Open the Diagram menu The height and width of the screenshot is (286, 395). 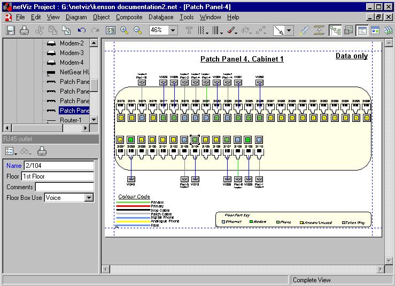(x=76, y=17)
